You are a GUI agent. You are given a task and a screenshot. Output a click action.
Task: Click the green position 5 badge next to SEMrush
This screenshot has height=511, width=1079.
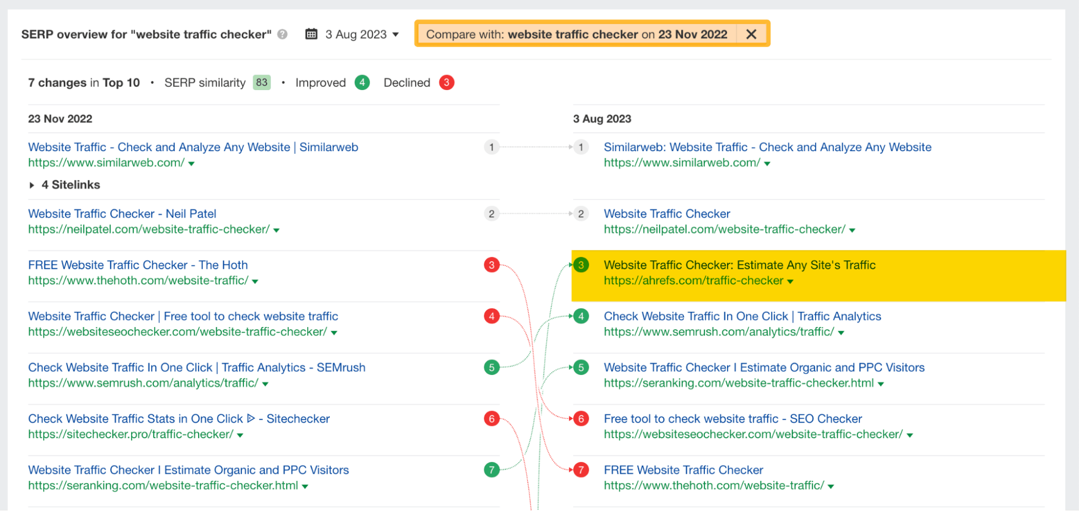491,367
